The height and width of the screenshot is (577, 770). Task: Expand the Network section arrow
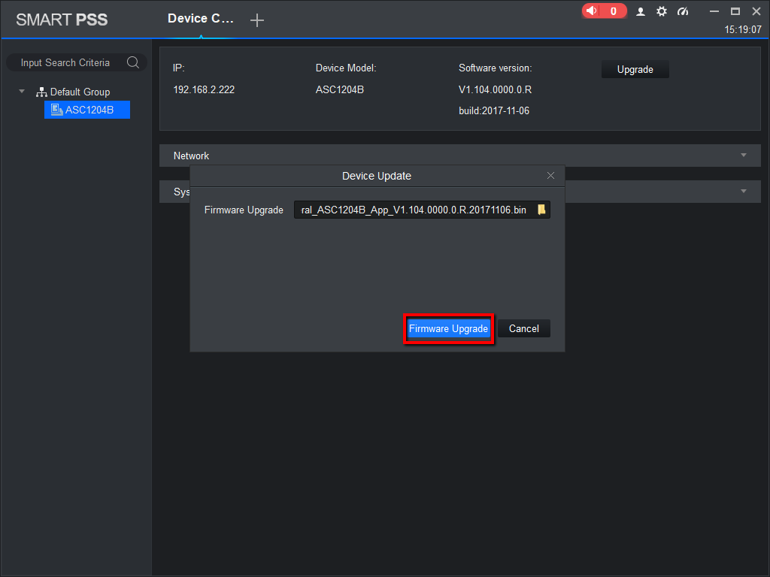coord(744,155)
